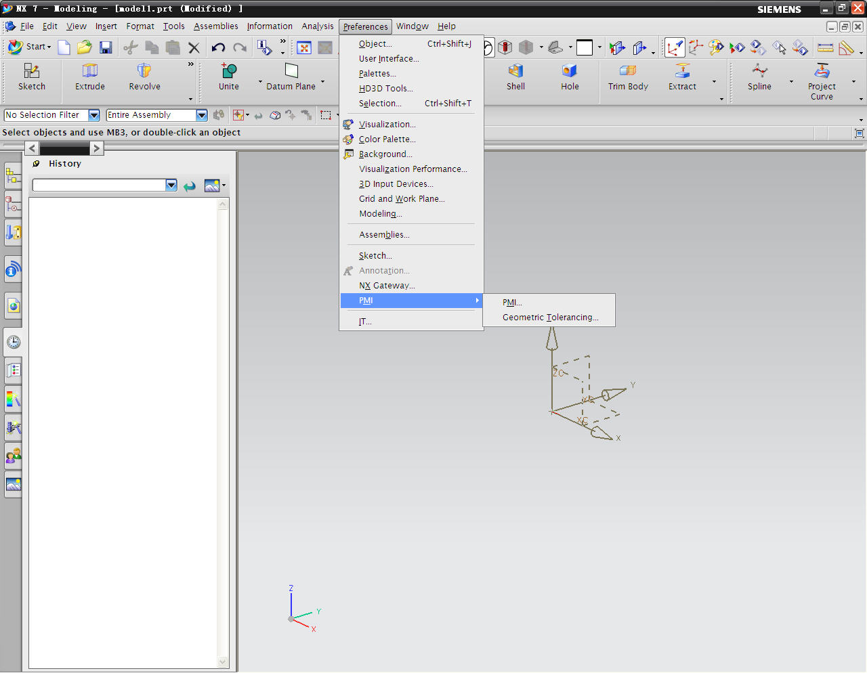Click the Sketch tool icon
Screen dimensions: 867x673
pos(32,77)
